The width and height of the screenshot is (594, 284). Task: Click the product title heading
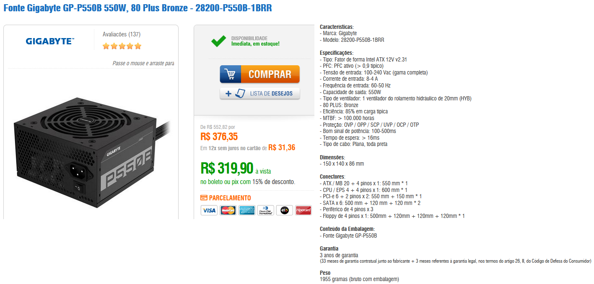tap(138, 8)
